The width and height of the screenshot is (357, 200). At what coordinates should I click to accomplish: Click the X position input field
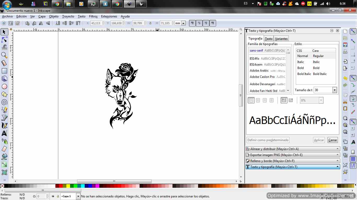tap(96, 23)
